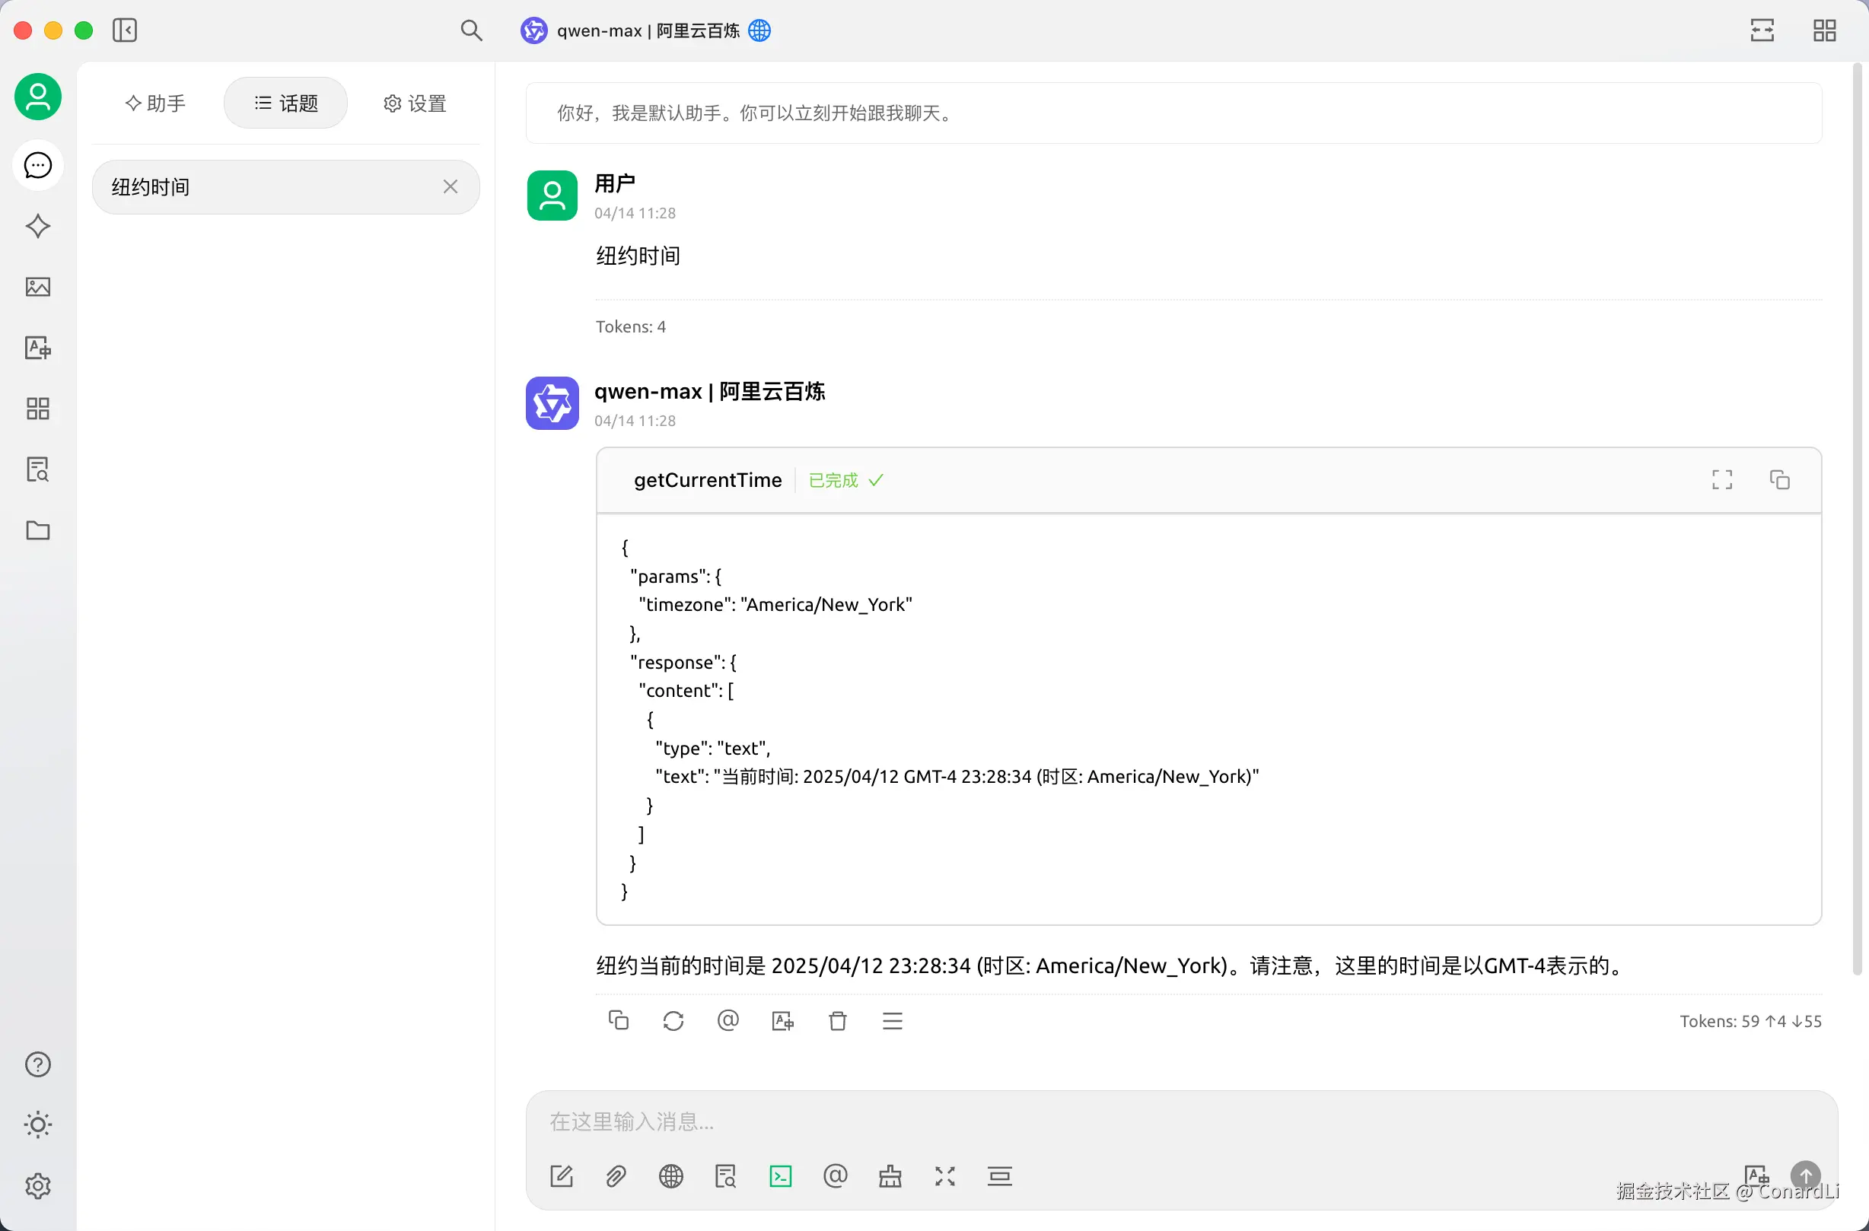
Task: Open the files folder in sidebar
Action: point(38,531)
